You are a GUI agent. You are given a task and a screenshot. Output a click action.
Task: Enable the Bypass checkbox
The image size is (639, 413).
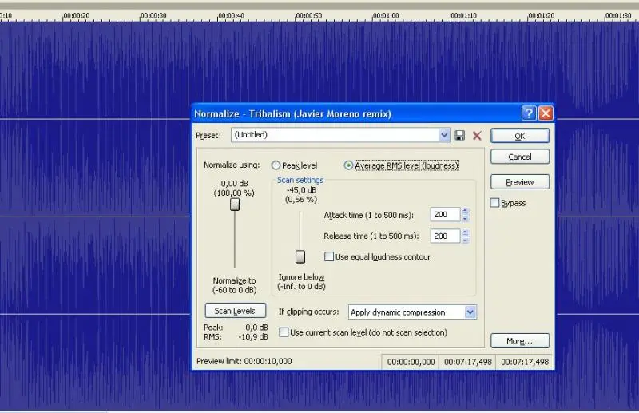click(x=494, y=203)
